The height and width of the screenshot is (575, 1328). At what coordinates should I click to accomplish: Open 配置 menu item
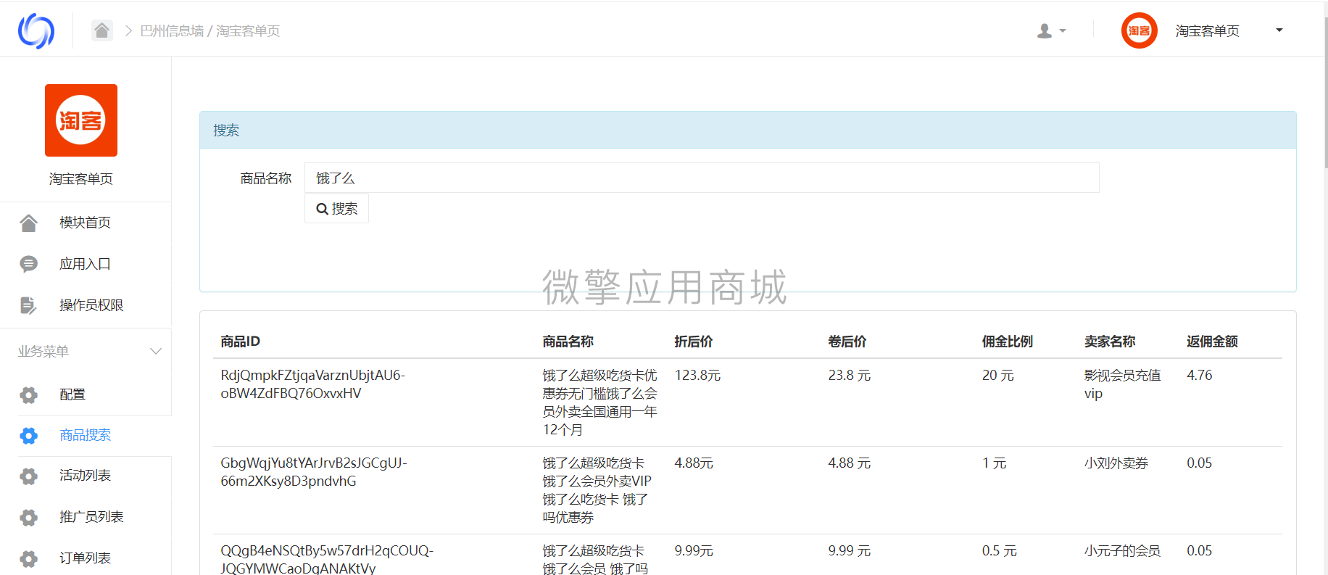[x=72, y=394]
